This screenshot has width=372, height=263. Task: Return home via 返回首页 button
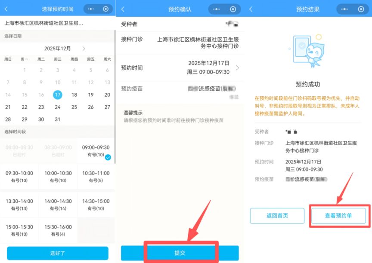click(277, 216)
